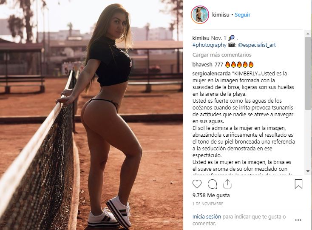Open the kimiisu username in the header
The width and height of the screenshot is (312, 230).
[221, 15]
